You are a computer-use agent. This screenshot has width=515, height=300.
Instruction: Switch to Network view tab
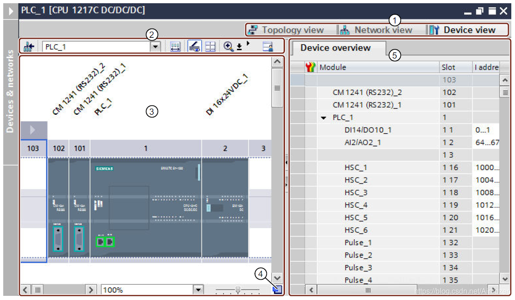click(376, 30)
